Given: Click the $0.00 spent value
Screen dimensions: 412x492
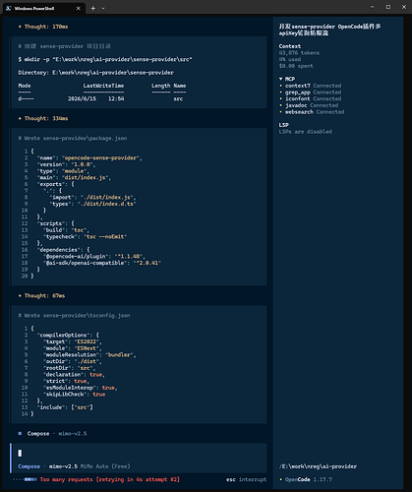Looking at the screenshot, I should point(296,66).
